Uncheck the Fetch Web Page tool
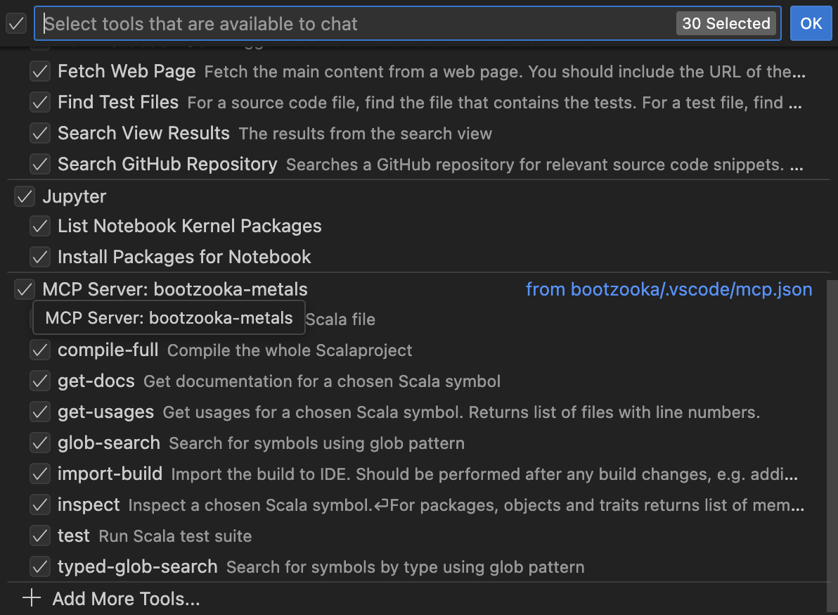Viewport: 838px width, 615px height. coord(40,71)
